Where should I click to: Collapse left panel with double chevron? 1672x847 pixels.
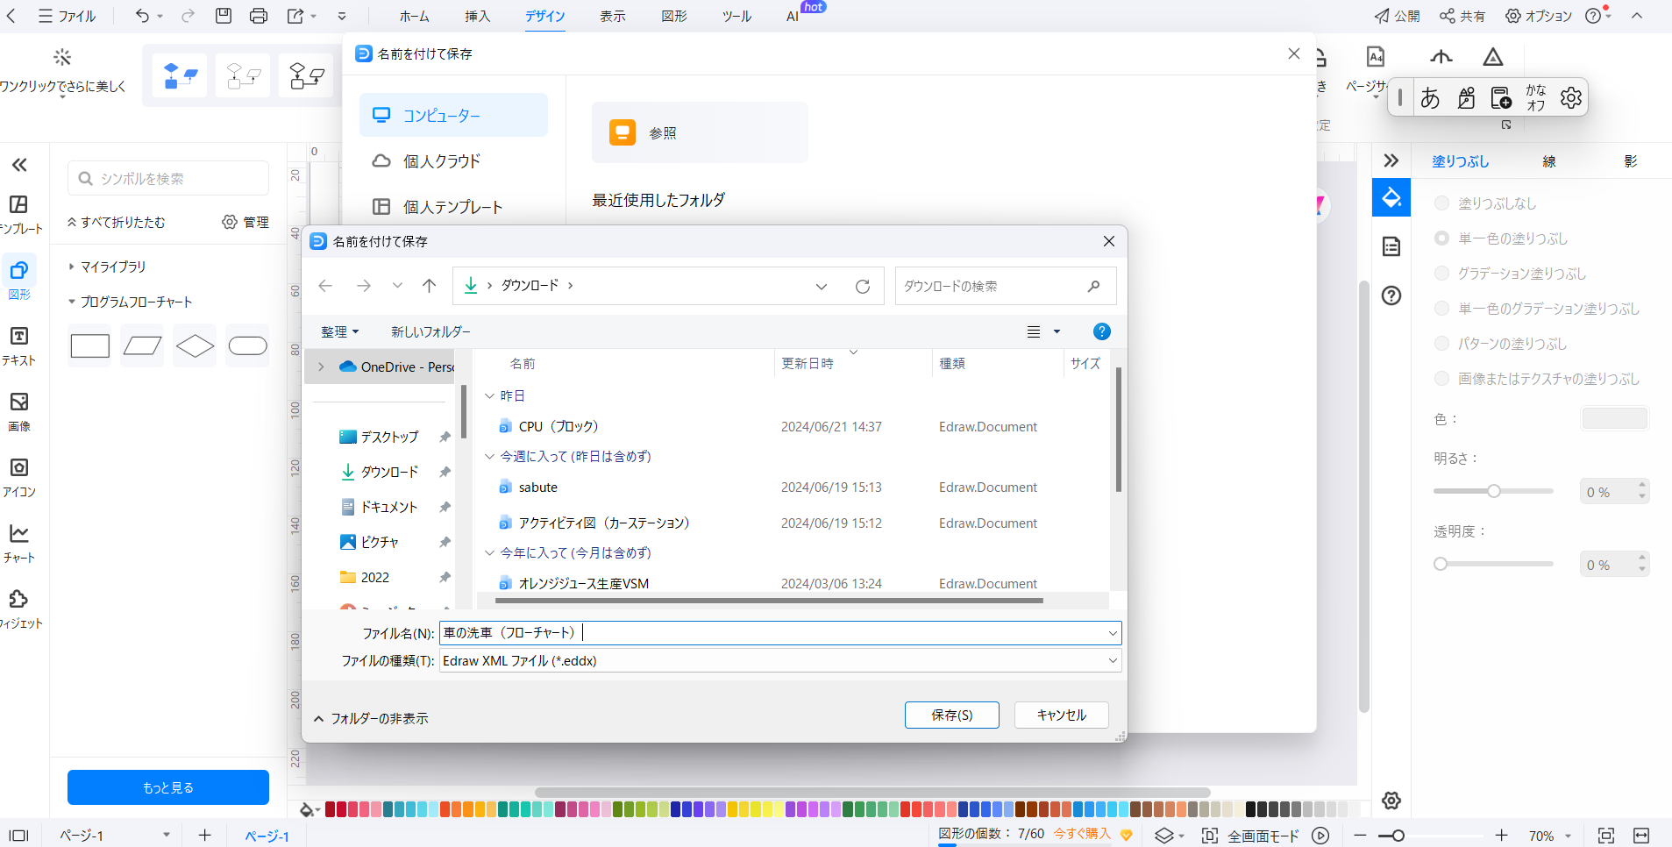pos(19,165)
